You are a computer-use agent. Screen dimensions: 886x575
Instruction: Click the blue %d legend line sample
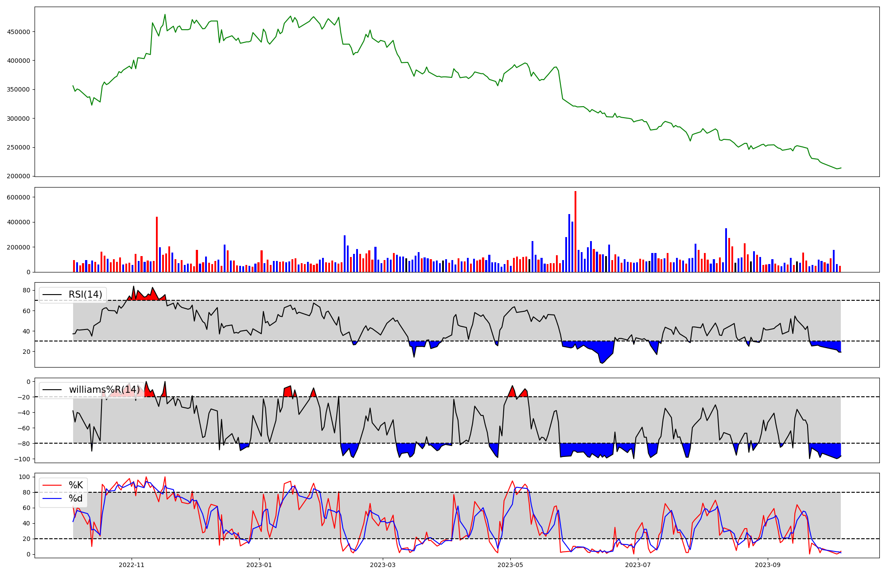[51, 498]
